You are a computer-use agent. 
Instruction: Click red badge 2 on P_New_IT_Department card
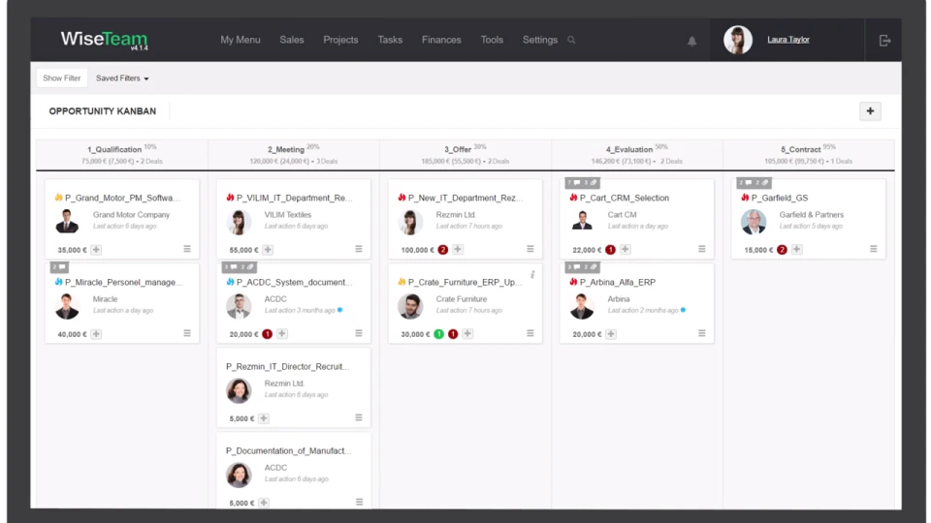[443, 250]
